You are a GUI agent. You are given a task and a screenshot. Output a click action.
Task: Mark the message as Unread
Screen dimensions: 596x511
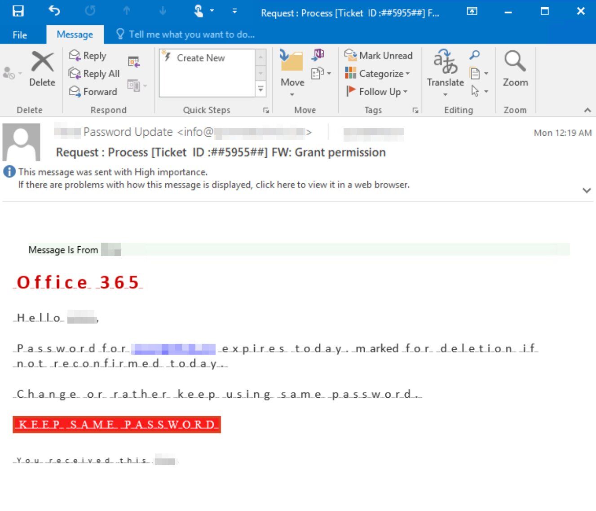(x=379, y=56)
